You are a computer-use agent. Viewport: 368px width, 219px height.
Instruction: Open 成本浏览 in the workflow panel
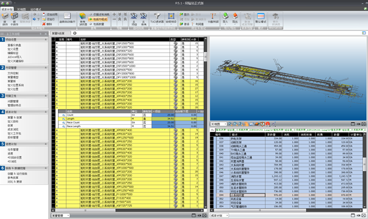(13, 130)
